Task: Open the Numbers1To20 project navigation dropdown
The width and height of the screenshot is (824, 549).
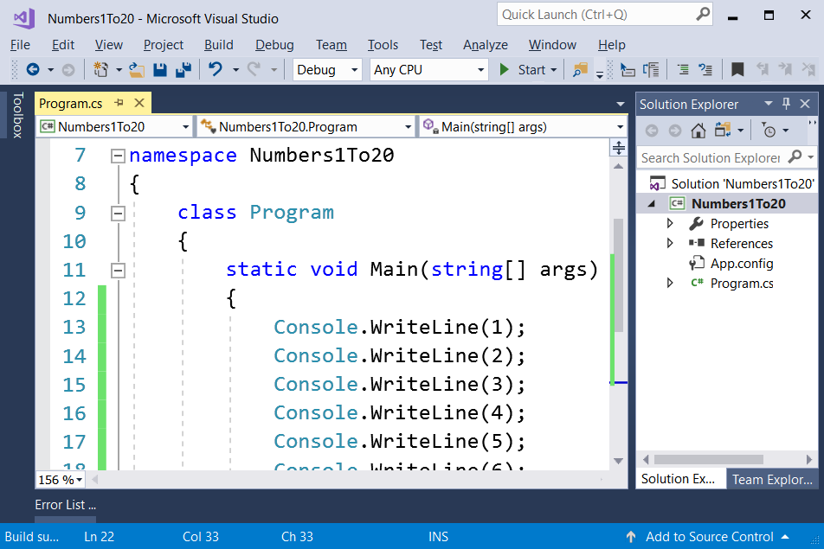Action: [x=114, y=127]
